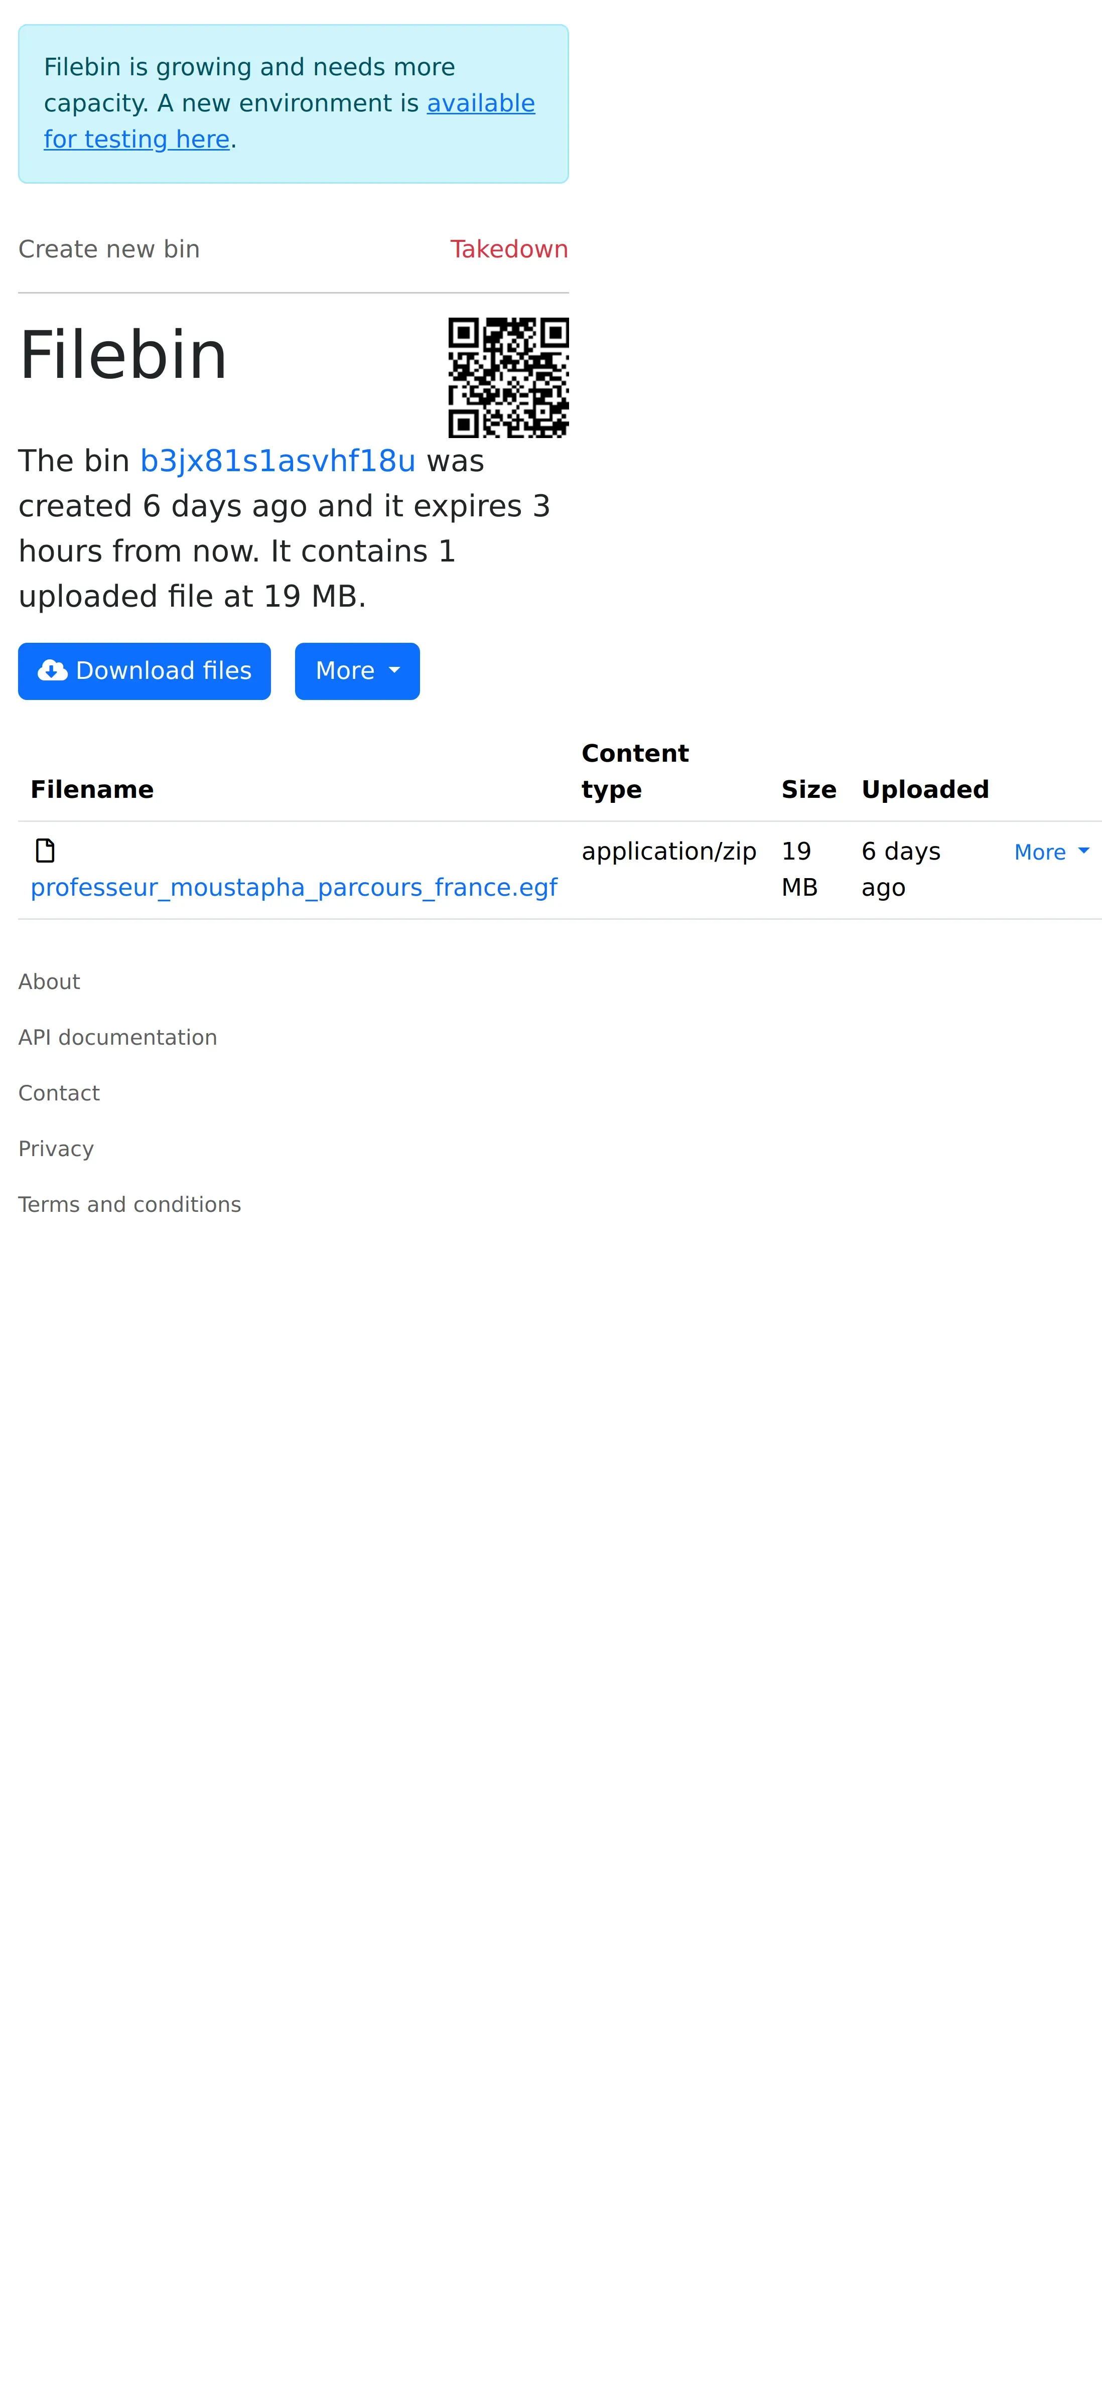This screenshot has width=1102, height=2386.
Task: Click the Download files button
Action: tap(145, 670)
